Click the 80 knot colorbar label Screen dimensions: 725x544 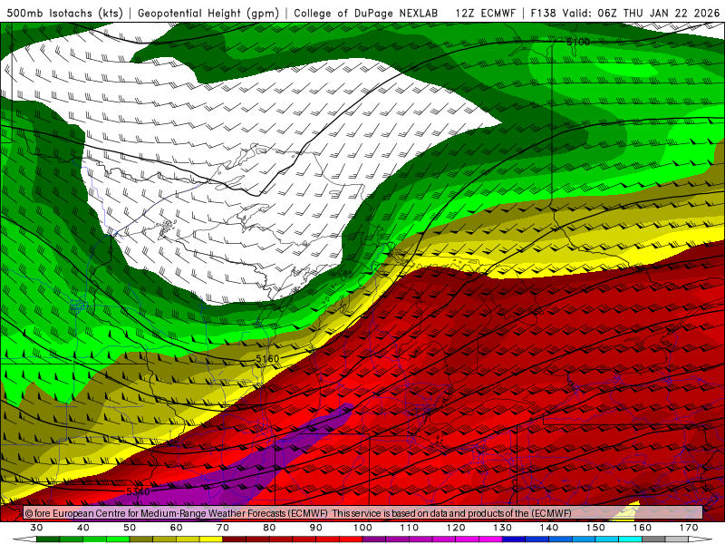click(269, 528)
